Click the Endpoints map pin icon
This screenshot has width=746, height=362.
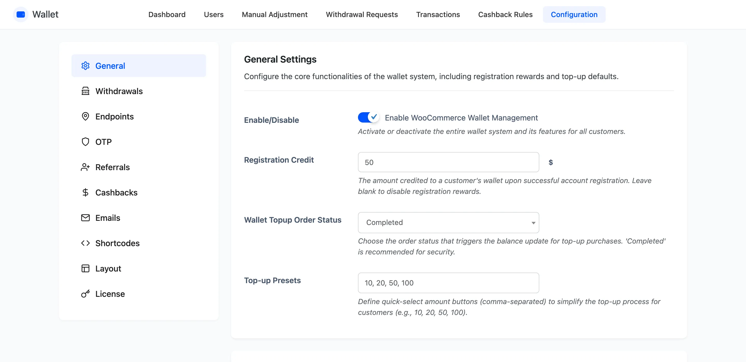coord(85,116)
